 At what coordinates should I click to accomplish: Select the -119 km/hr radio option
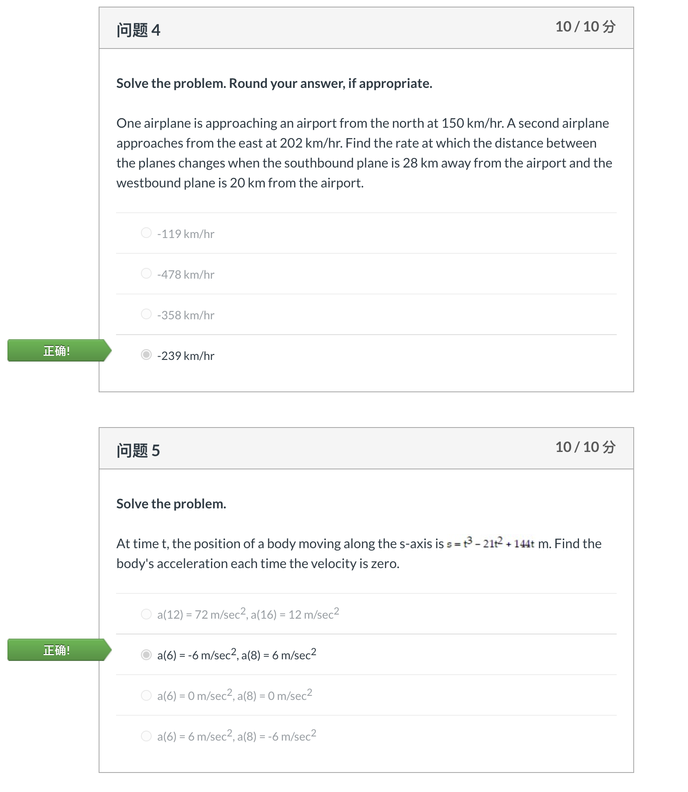tap(146, 233)
